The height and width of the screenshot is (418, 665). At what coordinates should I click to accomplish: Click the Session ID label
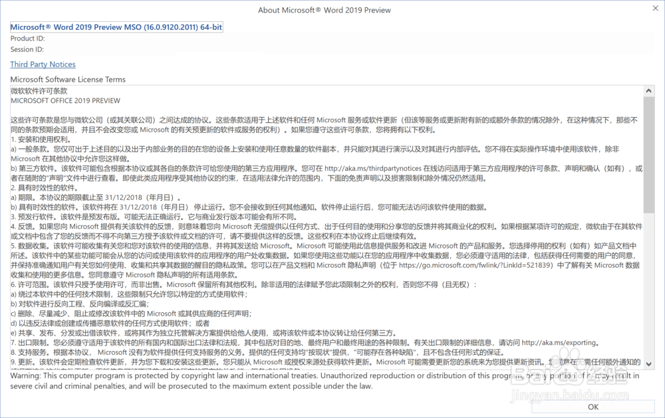27,50
